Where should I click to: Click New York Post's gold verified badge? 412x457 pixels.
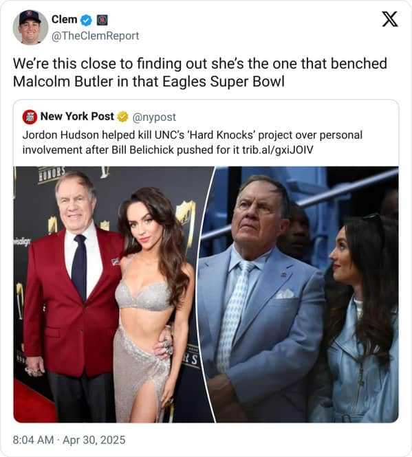pyautogui.click(x=123, y=117)
